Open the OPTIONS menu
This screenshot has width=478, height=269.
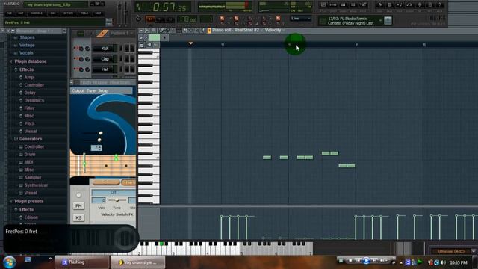tap(68, 13)
